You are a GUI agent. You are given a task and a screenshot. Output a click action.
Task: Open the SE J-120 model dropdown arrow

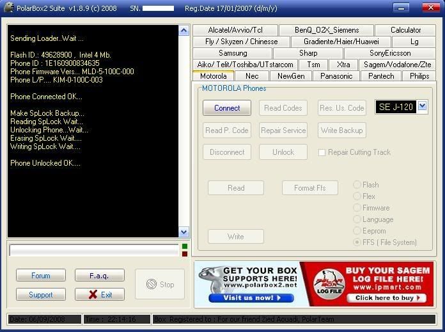click(x=422, y=106)
